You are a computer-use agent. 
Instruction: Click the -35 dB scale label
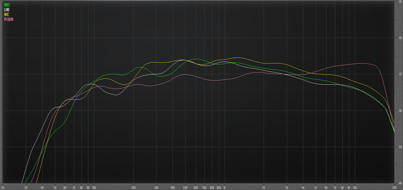click(400, 2)
